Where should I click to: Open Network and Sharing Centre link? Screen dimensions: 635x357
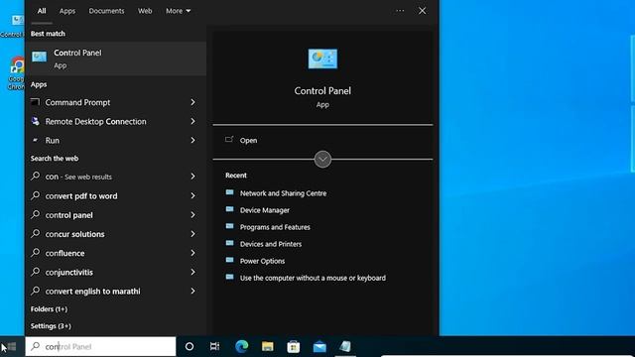point(283,193)
